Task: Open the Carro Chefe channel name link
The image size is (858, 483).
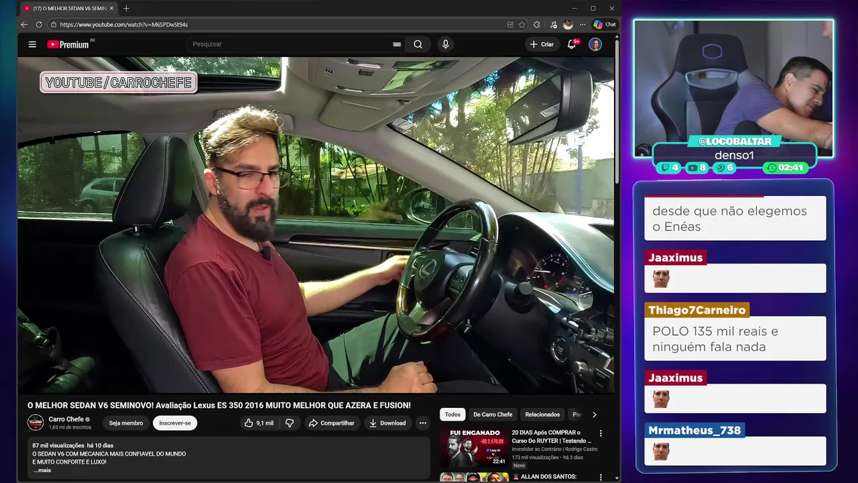Action: coord(66,419)
